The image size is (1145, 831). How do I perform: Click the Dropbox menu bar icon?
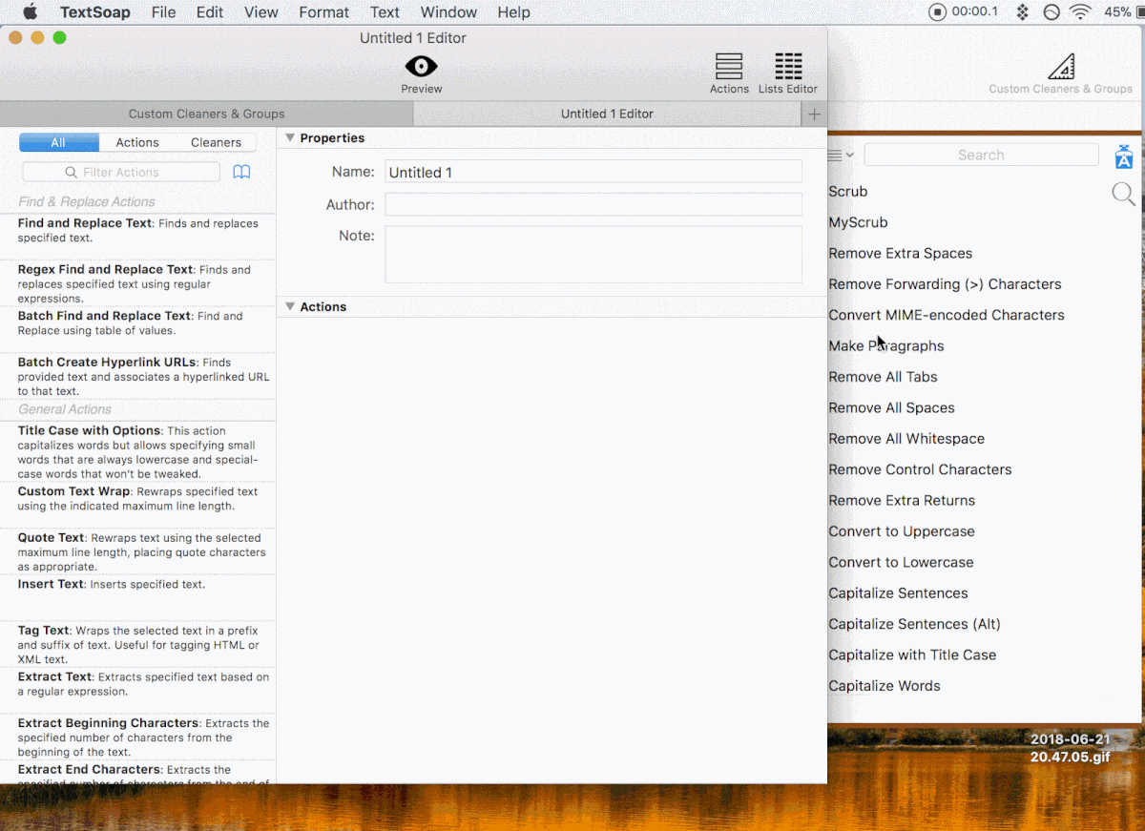pos(1022,12)
